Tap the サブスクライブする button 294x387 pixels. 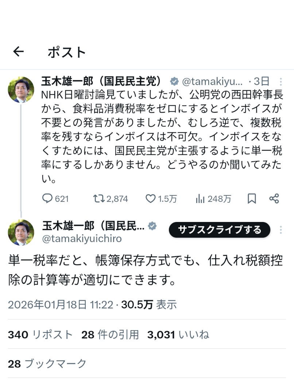(220, 230)
